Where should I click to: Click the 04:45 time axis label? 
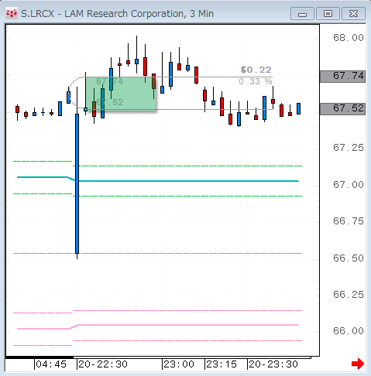pos(51,364)
